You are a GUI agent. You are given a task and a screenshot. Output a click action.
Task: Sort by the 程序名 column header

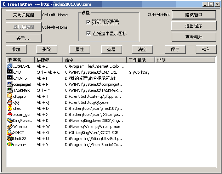21,60
